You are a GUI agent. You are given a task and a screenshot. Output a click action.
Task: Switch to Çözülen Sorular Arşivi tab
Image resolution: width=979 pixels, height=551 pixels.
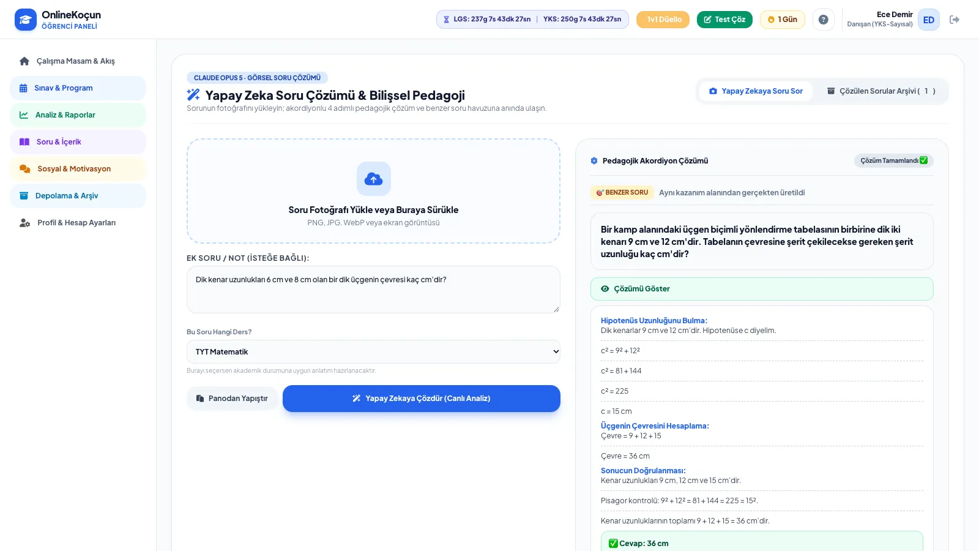pyautogui.click(x=881, y=91)
